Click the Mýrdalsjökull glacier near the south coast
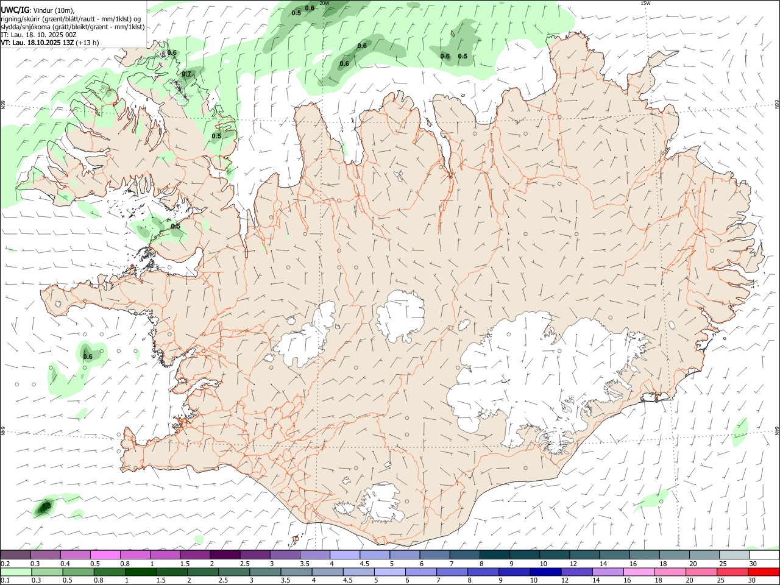This screenshot has width=780, height=585. click(x=383, y=503)
